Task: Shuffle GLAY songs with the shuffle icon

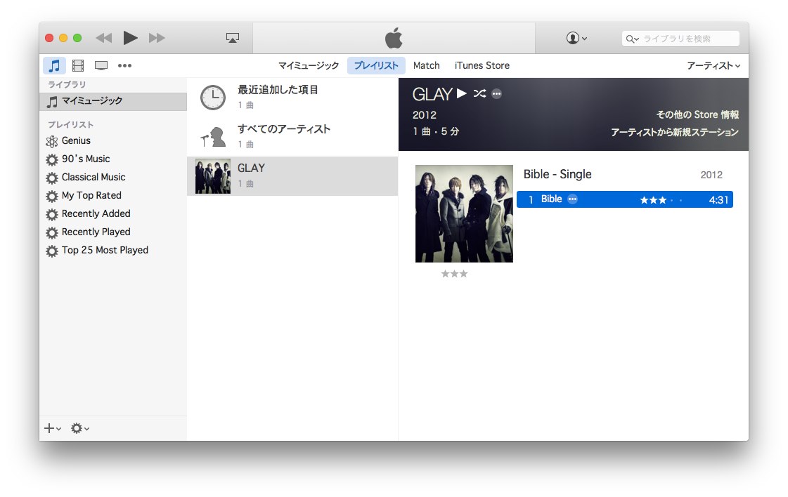Action: pos(479,93)
